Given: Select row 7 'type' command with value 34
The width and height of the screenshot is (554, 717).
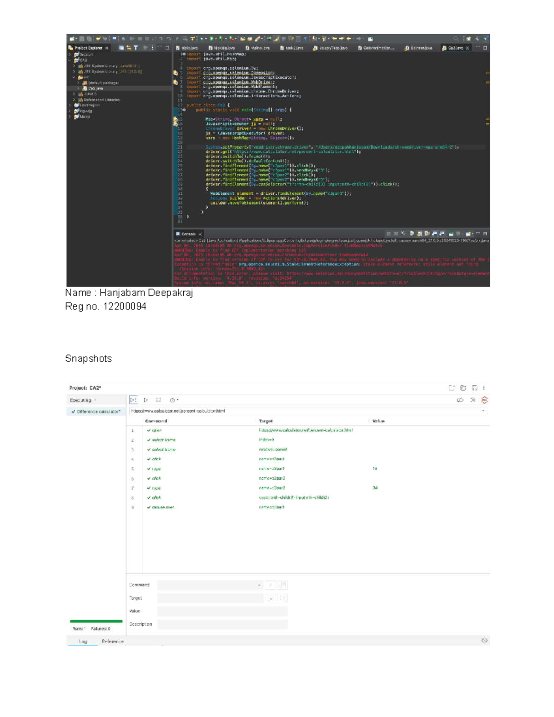Looking at the screenshot, I should (x=308, y=488).
